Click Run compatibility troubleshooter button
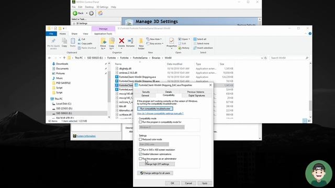Screen dimensions: 335x188 point(155,109)
